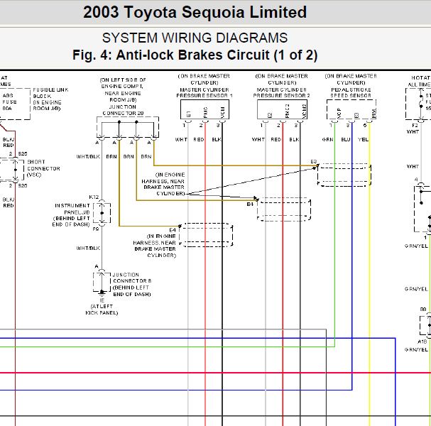Click the 'VCM' pin label in Sensor 1
The height and width of the screenshot is (426, 431).
click(x=223, y=112)
